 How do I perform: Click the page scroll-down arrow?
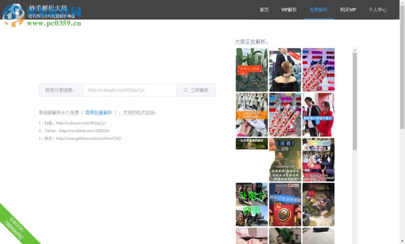tap(402, 242)
